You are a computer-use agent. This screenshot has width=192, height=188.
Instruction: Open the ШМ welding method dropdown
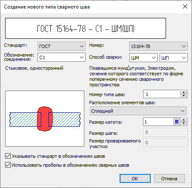tap(143, 57)
